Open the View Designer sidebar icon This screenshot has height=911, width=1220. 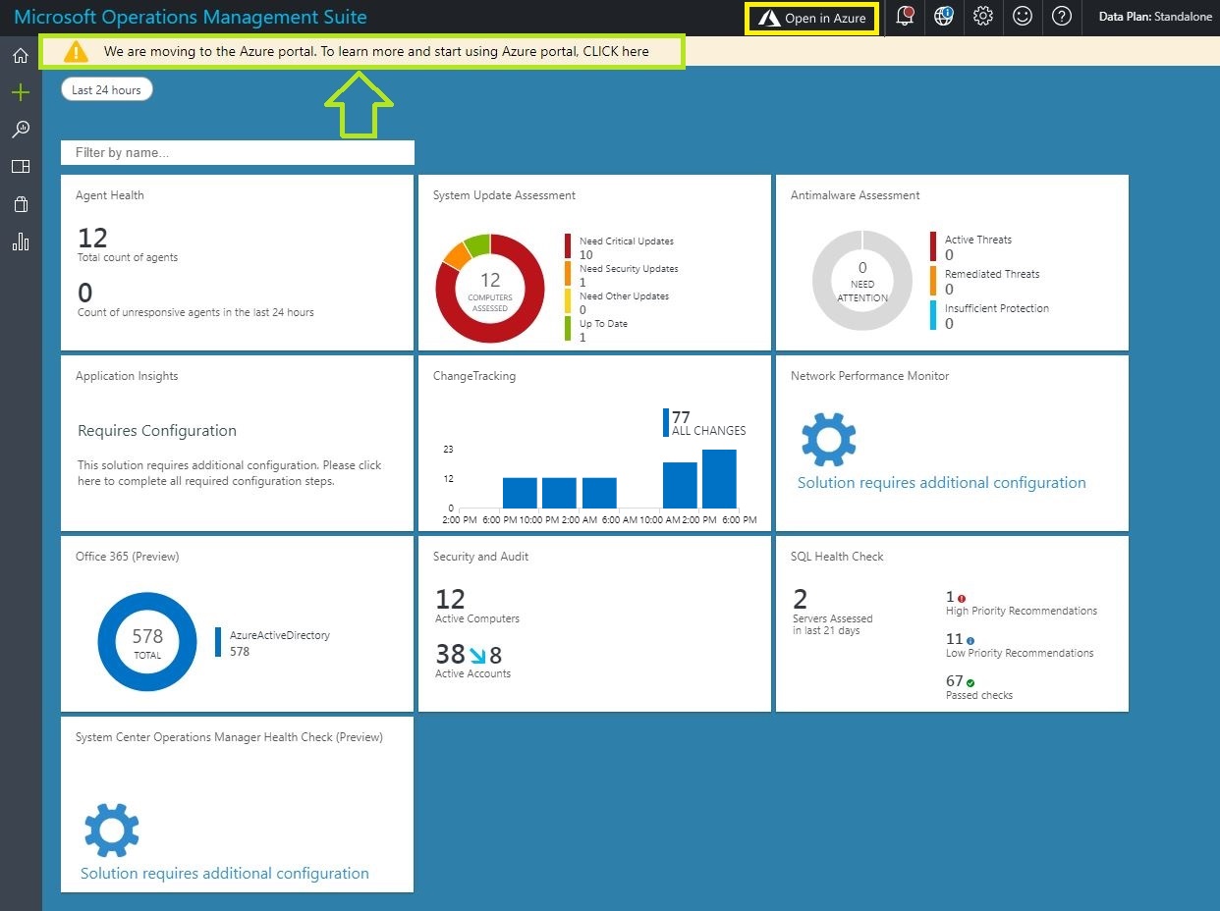[21, 167]
